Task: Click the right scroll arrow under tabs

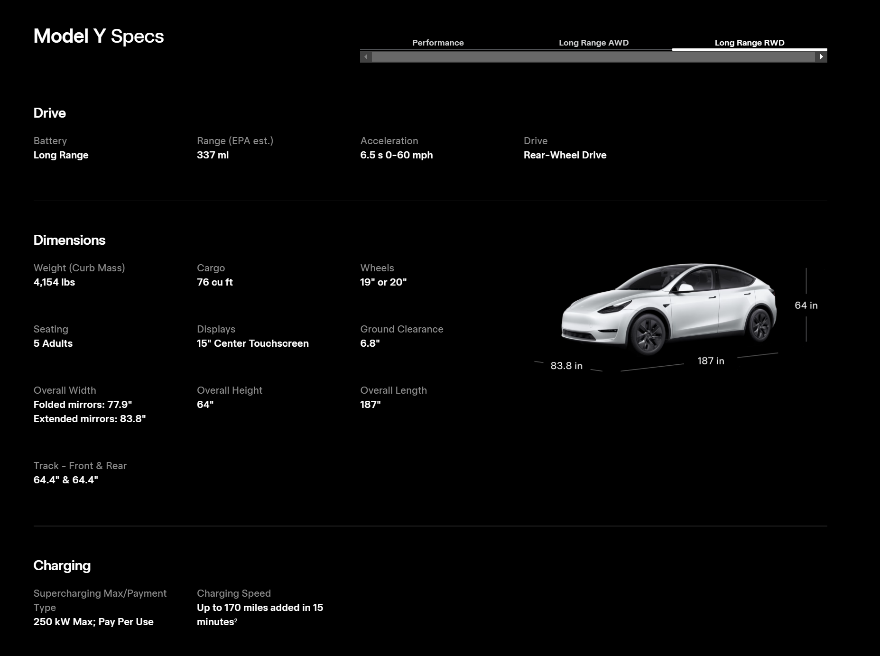Action: point(821,57)
